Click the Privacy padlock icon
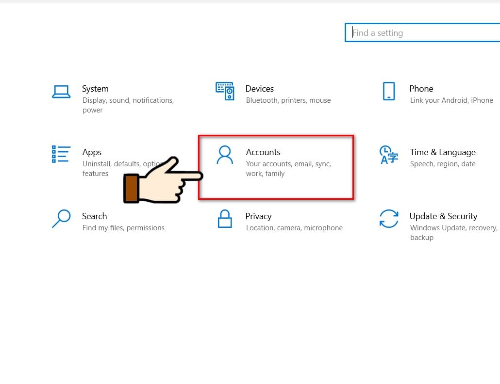This screenshot has width=500, height=384. [225, 219]
